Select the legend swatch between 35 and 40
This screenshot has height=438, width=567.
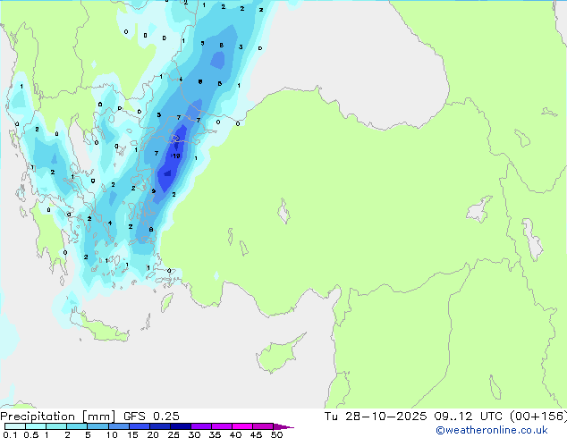pos(221,426)
